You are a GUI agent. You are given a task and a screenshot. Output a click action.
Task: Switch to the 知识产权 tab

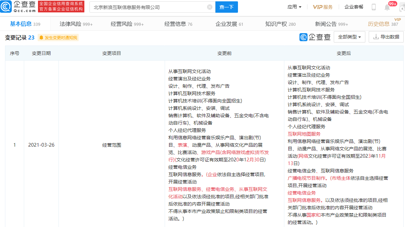pos(281,24)
